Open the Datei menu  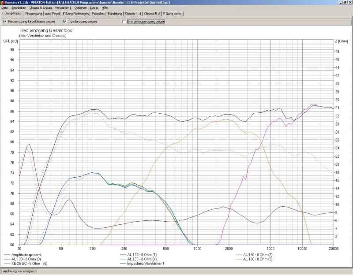pos(5,8)
